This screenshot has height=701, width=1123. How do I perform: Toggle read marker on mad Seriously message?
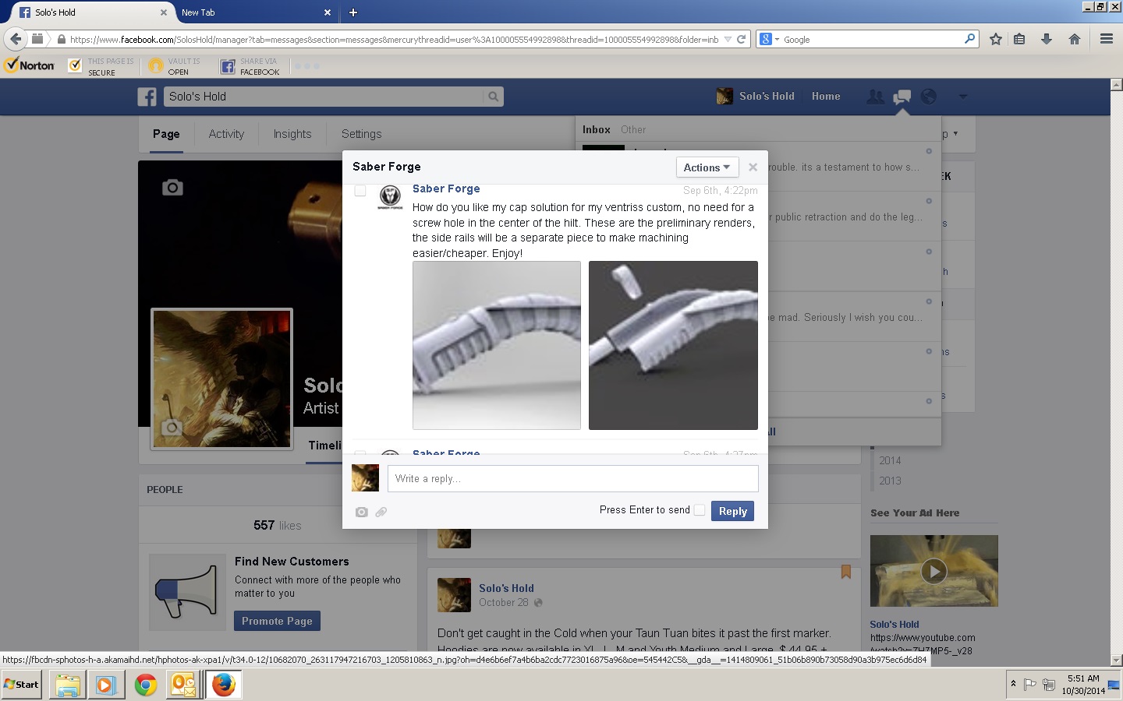929,301
